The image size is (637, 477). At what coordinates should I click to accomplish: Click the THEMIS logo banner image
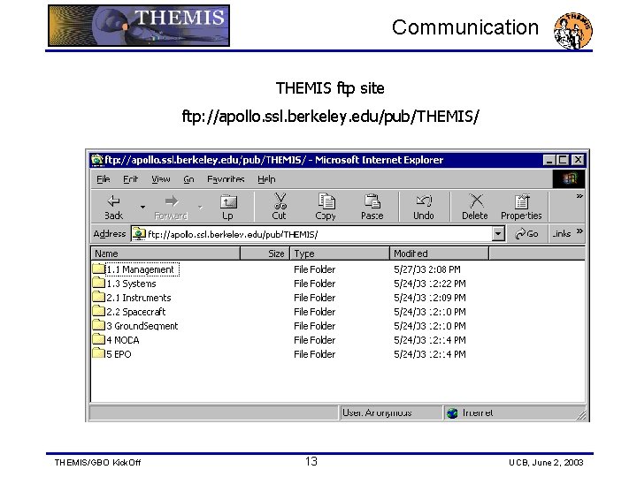(139, 26)
